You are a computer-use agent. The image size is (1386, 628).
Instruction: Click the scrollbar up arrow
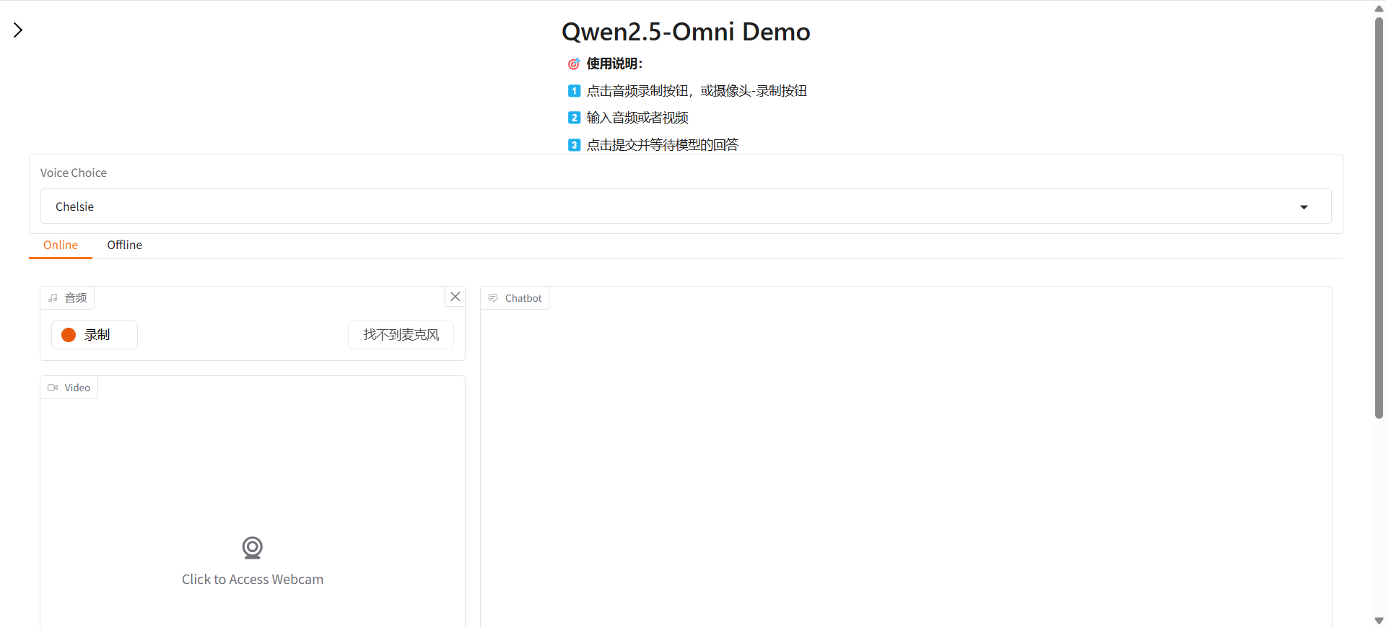click(1379, 8)
